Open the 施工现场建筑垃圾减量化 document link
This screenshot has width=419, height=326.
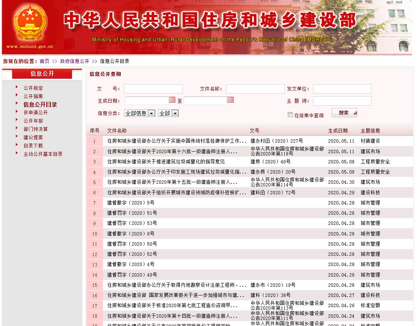tap(177, 172)
